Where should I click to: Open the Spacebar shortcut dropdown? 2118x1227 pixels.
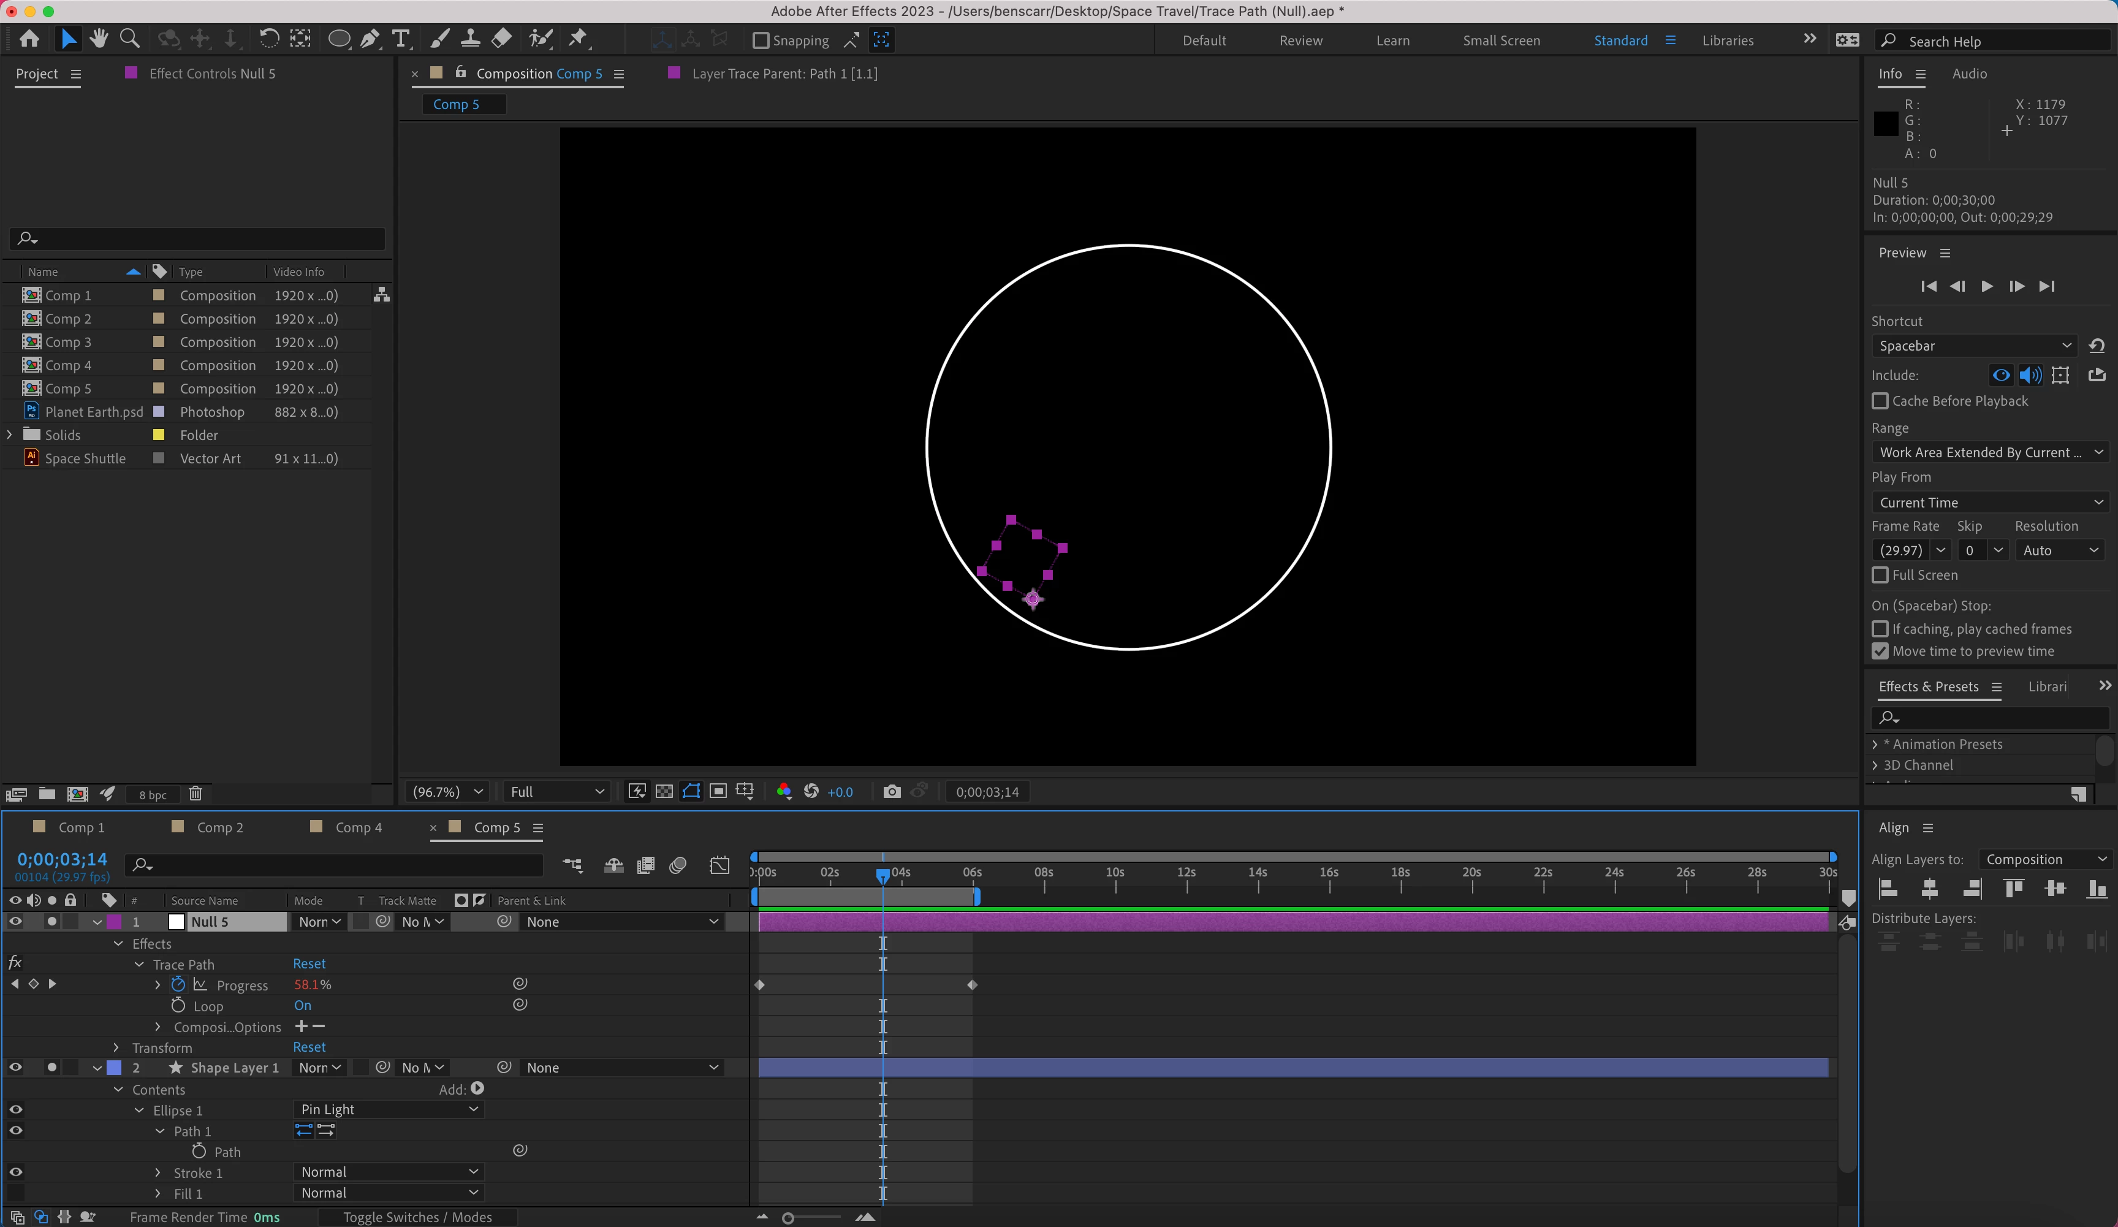[1974, 346]
